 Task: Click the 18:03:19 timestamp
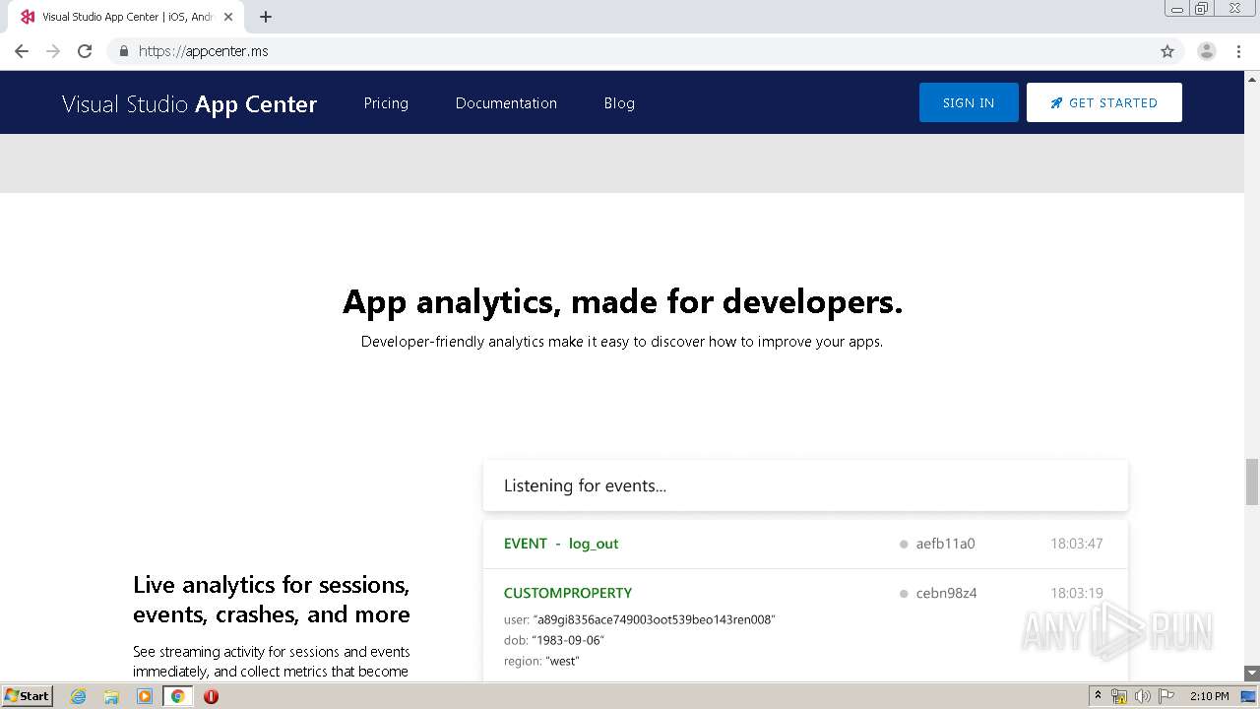pyautogui.click(x=1076, y=593)
